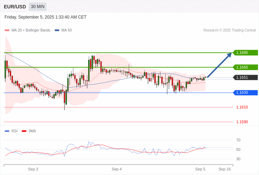Image resolution: width=259 pixels, height=175 pixels.
Task: Click the RSI 50 level label
Action: pyautogui.click(x=238, y=149)
